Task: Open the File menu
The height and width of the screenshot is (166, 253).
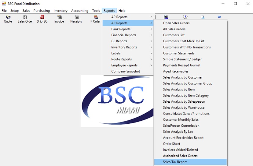Action: [4, 11]
